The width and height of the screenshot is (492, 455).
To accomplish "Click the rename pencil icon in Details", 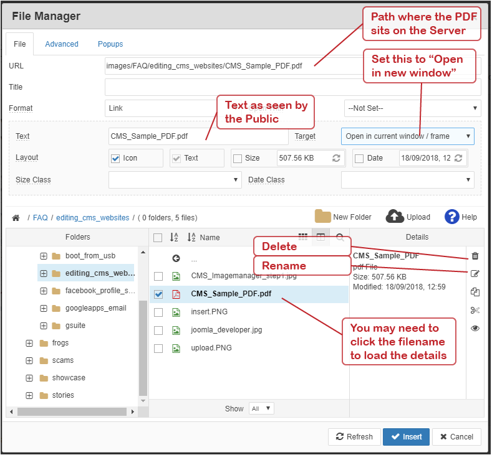I will (x=475, y=274).
